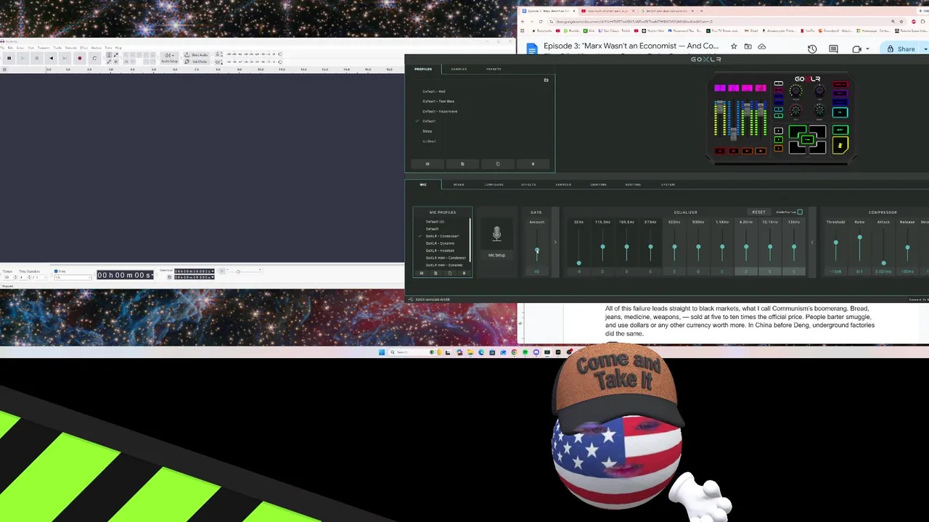The image size is (929, 522).
Task: Toggle the Audacity Loop button
Action: point(94,58)
